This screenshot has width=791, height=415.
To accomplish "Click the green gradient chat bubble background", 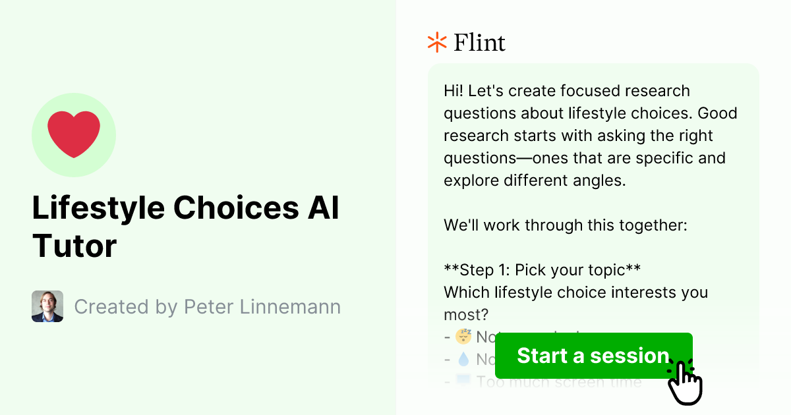I will 592,198.
